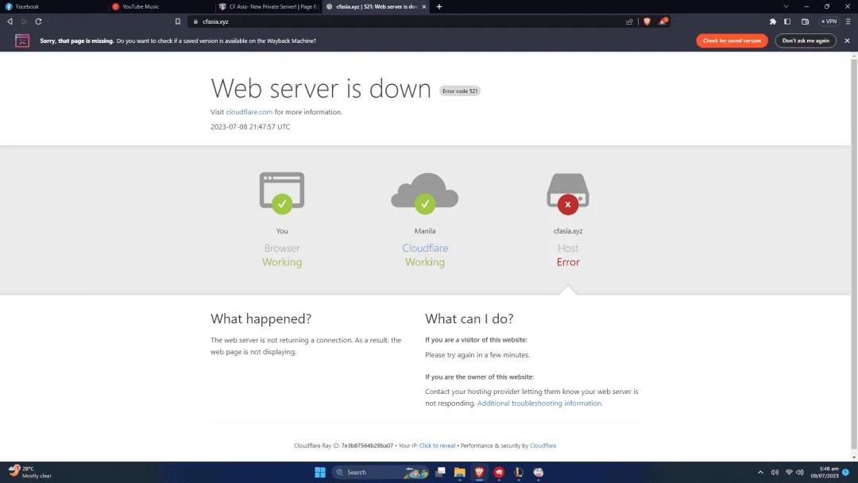858x483 pixels.
Task: Open the notification badge in tray
Action: tap(846, 472)
